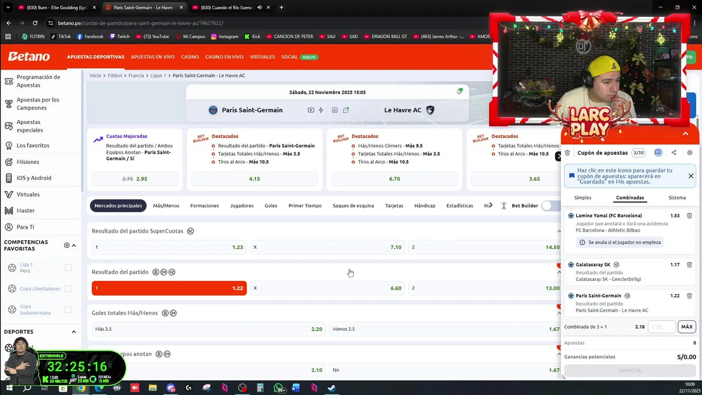Delete Galatasaray SK selection from slip
The height and width of the screenshot is (395, 702).
[x=689, y=264]
